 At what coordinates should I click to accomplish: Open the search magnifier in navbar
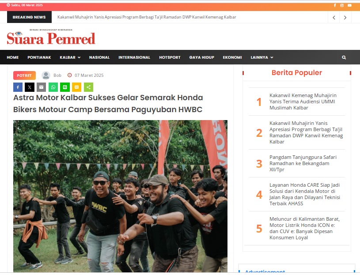344,57
